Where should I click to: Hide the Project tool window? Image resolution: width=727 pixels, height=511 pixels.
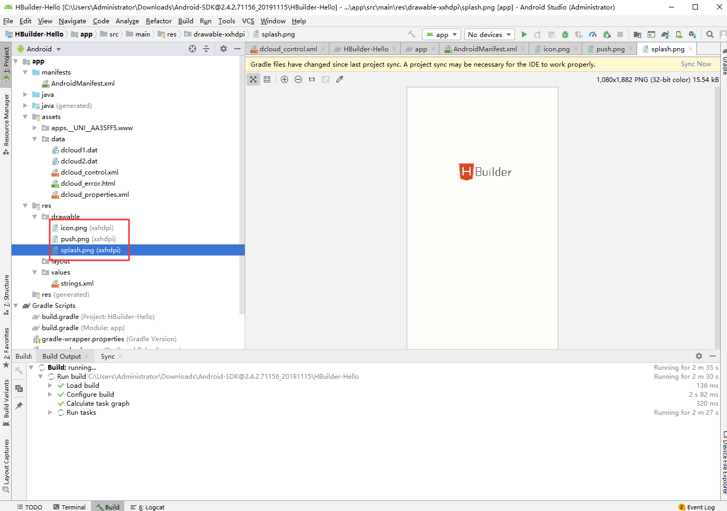(237, 49)
